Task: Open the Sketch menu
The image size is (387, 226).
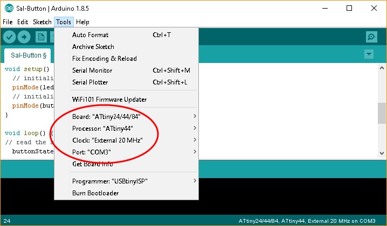Action: [x=42, y=22]
